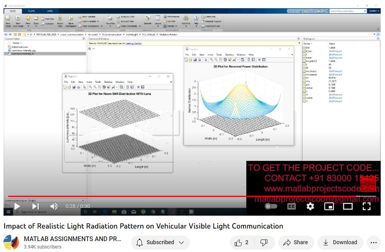Download the video
Image resolution: width=385 pixels, height=252 pixels.
[340, 243]
